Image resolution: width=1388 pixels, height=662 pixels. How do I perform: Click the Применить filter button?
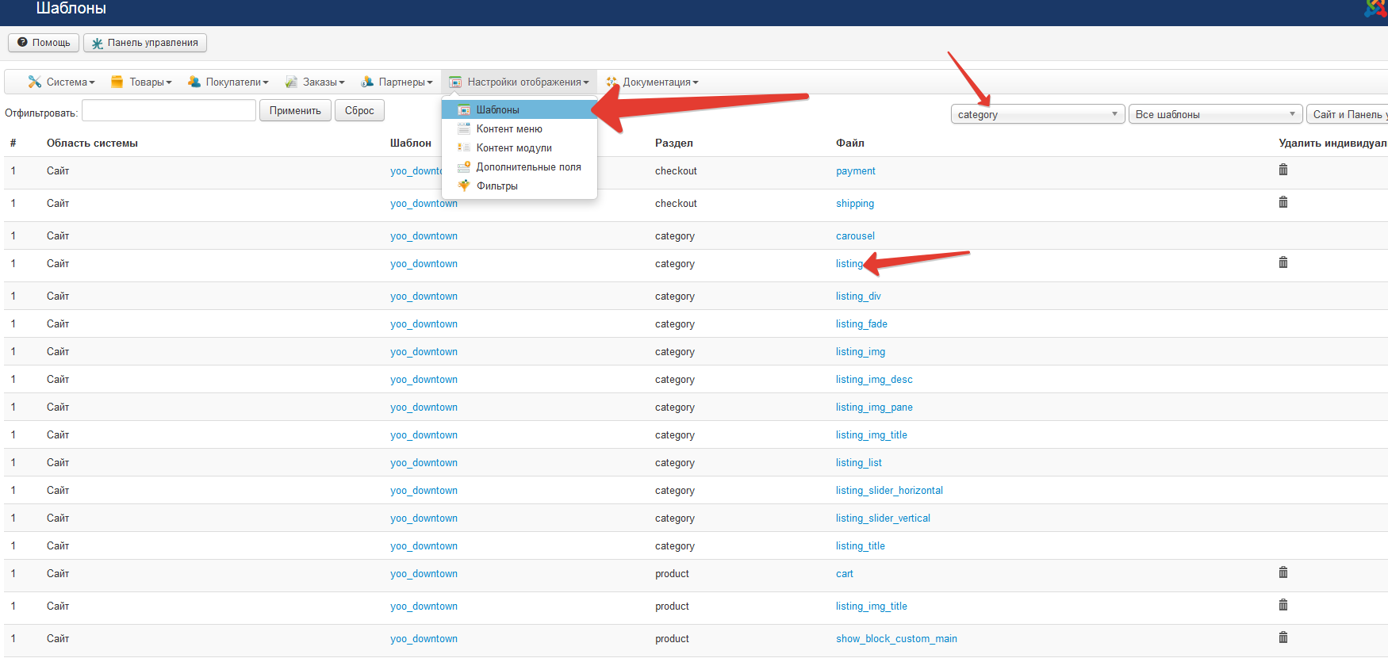pyautogui.click(x=295, y=111)
